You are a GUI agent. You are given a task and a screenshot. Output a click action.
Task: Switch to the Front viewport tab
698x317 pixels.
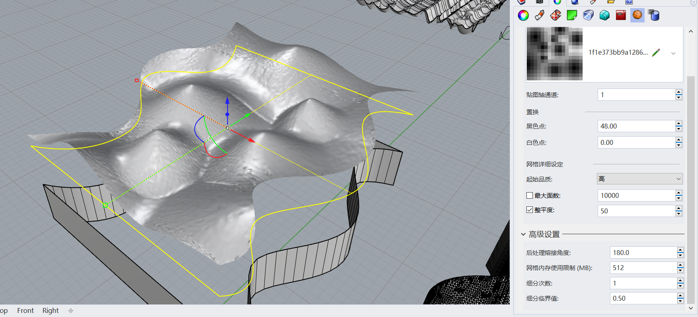tap(25, 310)
